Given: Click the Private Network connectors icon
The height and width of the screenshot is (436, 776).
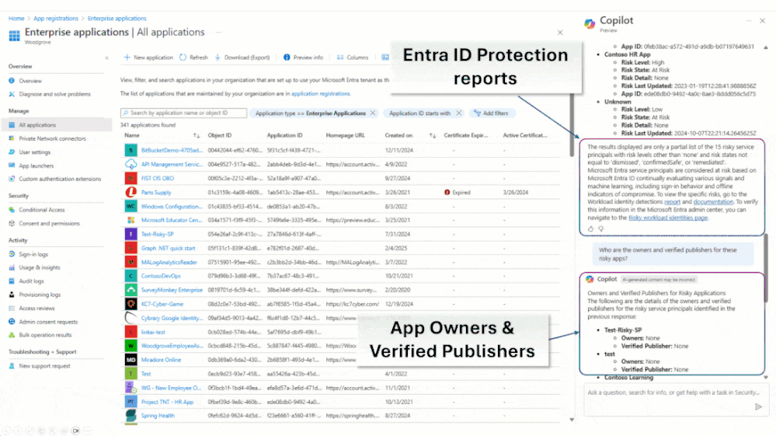Looking at the screenshot, I should tap(12, 138).
